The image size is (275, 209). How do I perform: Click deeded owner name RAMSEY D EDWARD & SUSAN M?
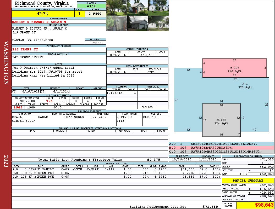[x=39, y=22]
